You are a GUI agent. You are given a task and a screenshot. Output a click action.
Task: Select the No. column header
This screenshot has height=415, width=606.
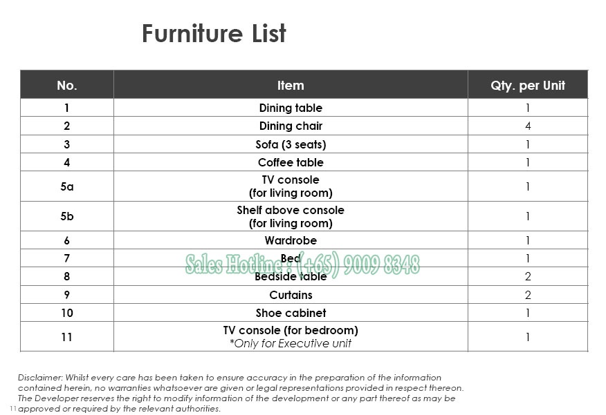67,86
